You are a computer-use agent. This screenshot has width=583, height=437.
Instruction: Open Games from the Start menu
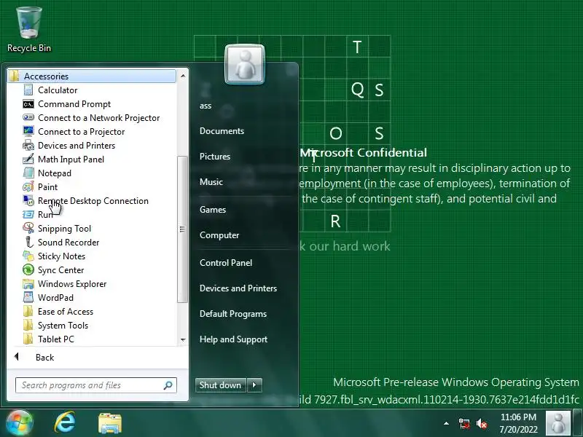click(x=212, y=210)
